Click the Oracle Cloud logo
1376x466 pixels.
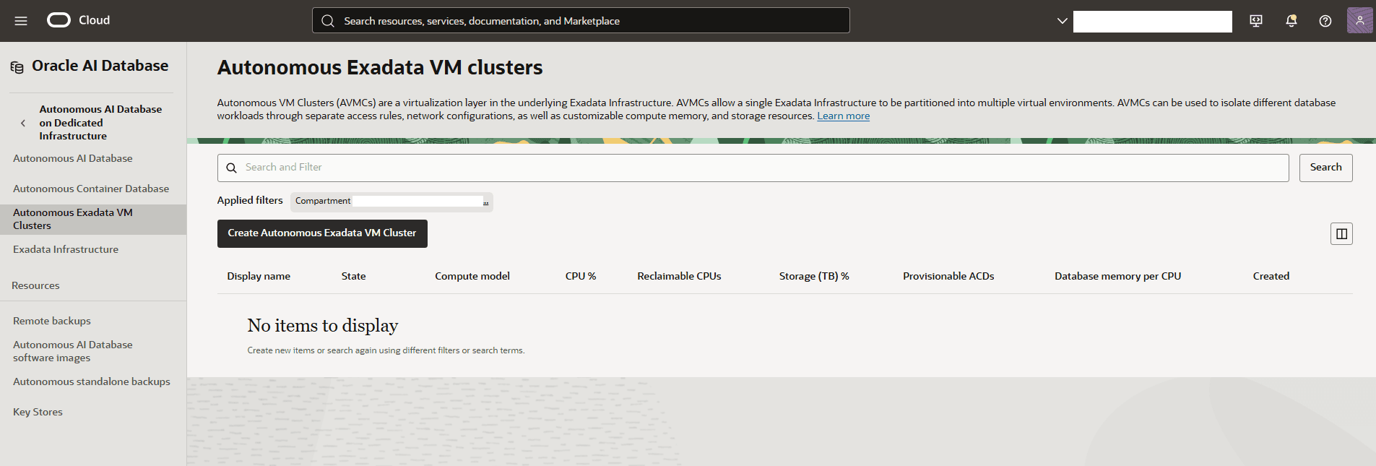(x=78, y=20)
